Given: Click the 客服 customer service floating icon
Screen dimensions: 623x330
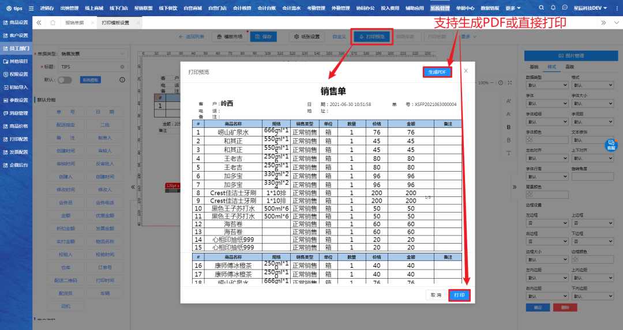Looking at the screenshot, I should (611, 145).
